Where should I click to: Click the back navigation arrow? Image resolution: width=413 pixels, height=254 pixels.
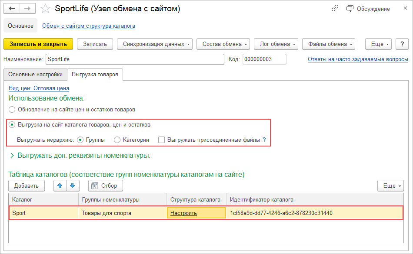click(x=12, y=9)
